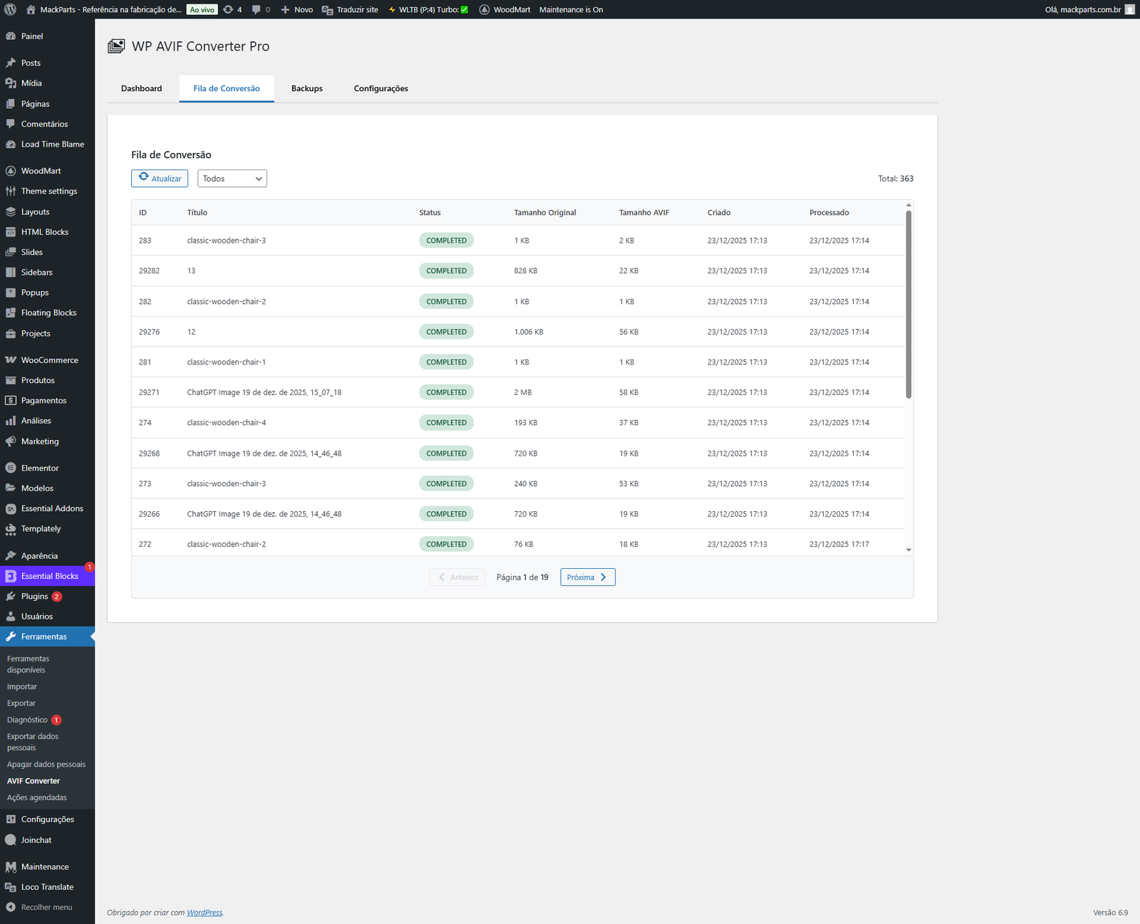Go to next page with Próxima button
This screenshot has height=924, width=1140.
coord(587,577)
